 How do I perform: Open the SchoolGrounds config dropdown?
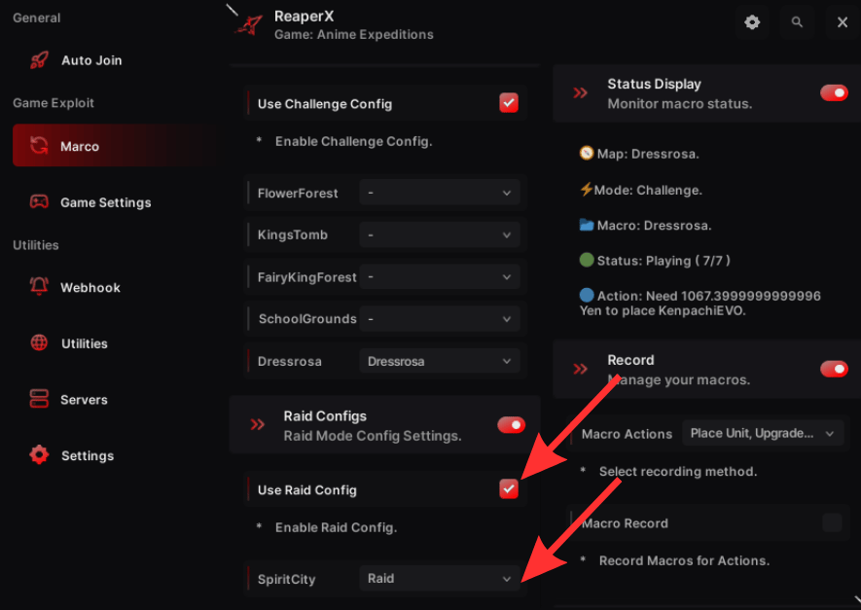pyautogui.click(x=440, y=318)
